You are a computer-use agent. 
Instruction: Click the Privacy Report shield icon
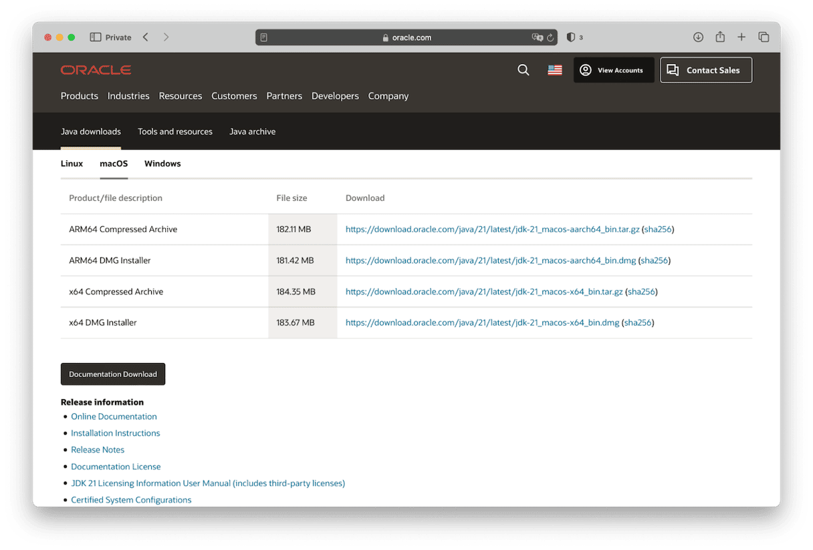[x=572, y=37]
